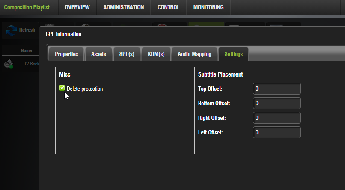
Task: Go to the Audio Mapping tab
Action: point(194,54)
